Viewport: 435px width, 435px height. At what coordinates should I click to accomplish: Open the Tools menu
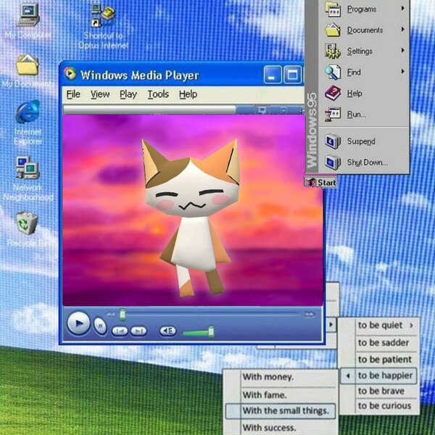coord(158,94)
